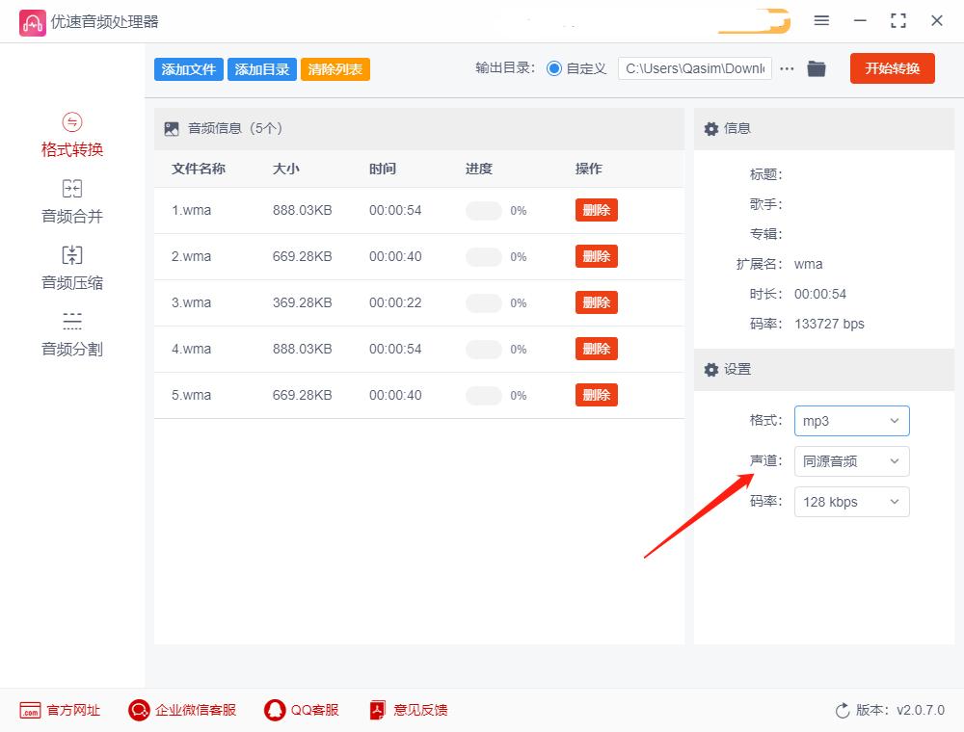Screen dimensions: 964x732
Task: Expand the 声道 同源音频 dropdown
Action: [851, 461]
